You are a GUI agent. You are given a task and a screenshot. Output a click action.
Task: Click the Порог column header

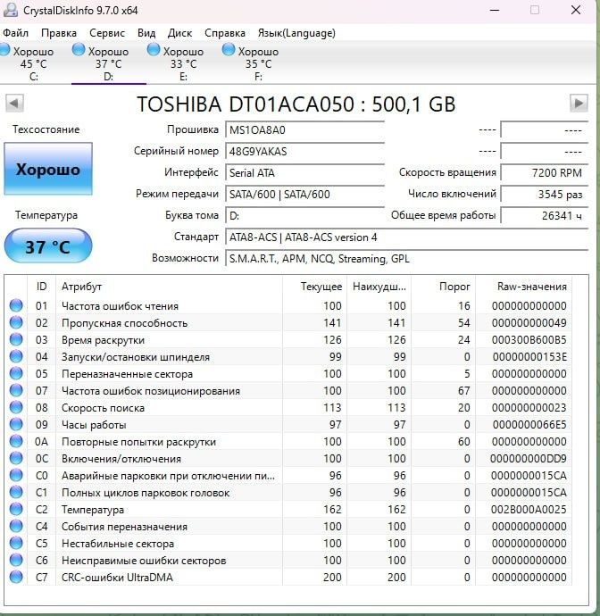click(x=444, y=287)
